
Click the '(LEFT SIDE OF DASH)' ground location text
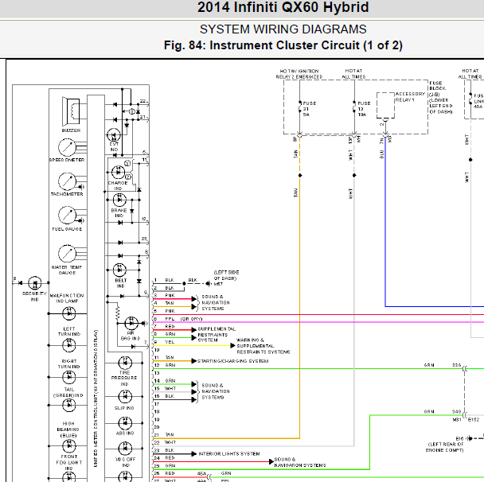click(x=226, y=275)
